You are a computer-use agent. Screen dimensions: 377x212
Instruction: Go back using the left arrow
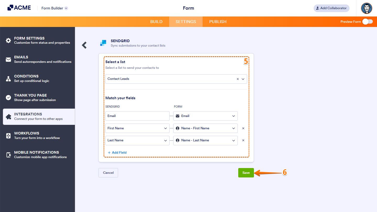[x=84, y=45]
